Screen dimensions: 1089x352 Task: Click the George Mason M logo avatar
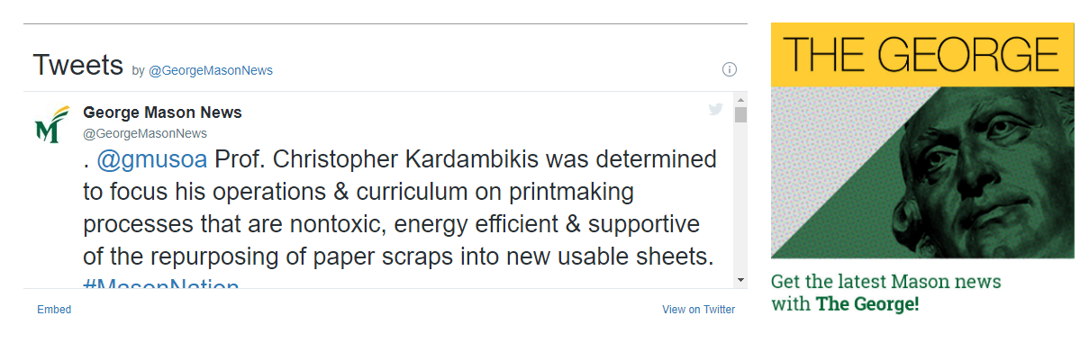tap(51, 124)
